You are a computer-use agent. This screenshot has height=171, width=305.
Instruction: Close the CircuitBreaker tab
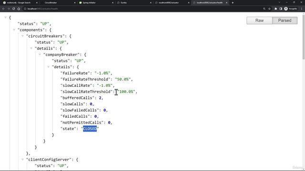[x=75, y=3]
